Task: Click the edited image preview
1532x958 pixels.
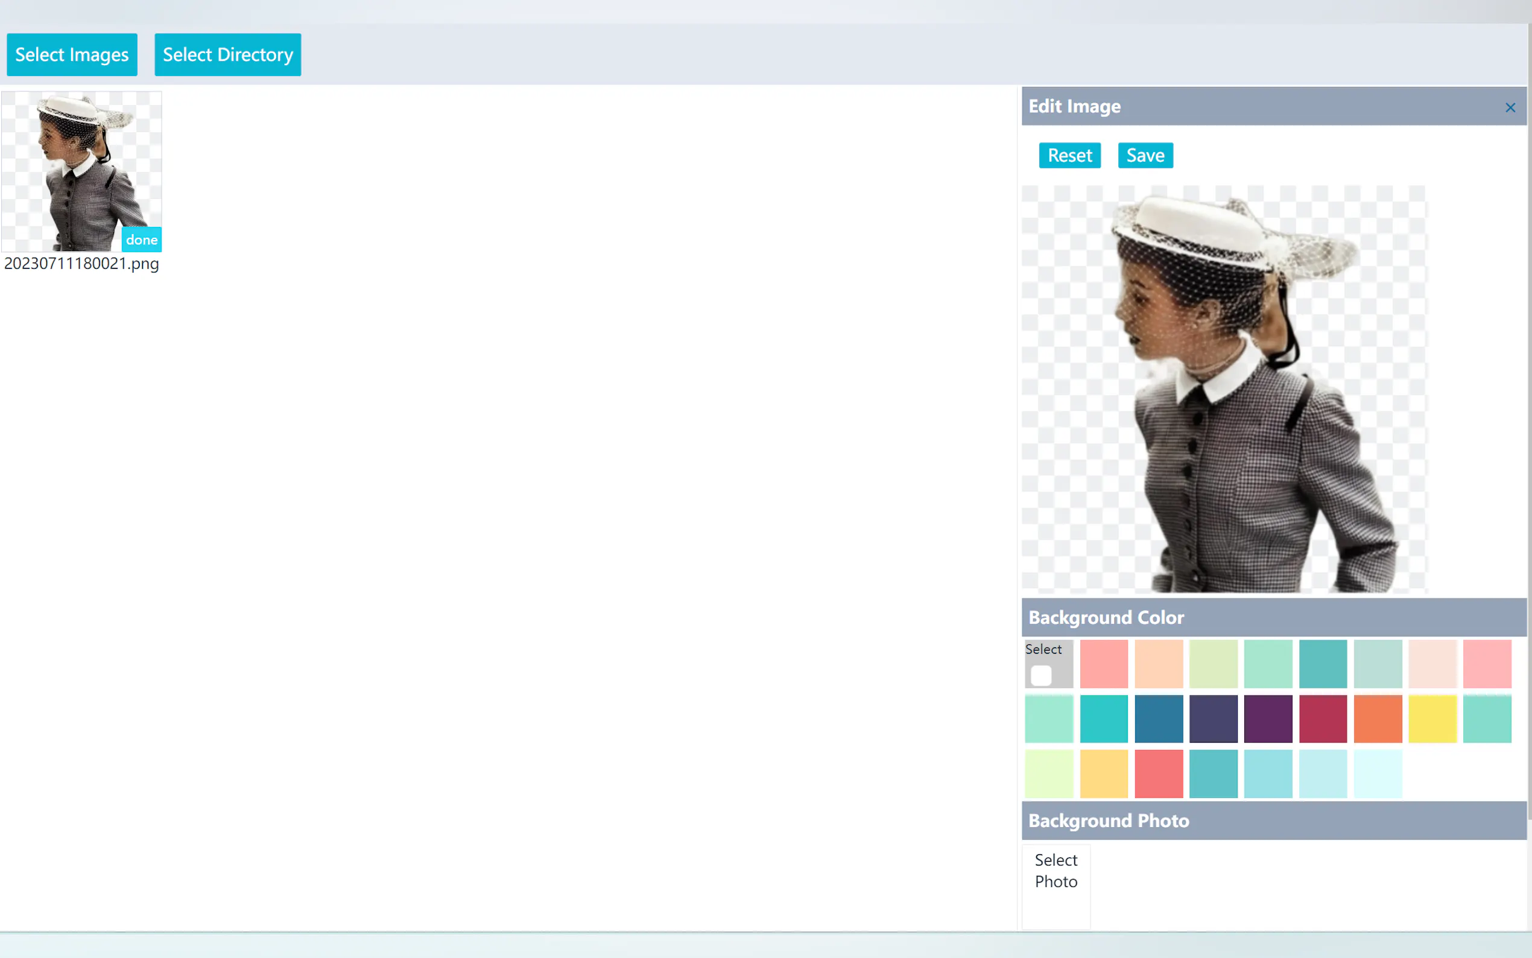Action: click(x=1224, y=389)
